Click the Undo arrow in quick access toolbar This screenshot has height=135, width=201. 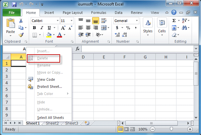click(x=21, y=4)
